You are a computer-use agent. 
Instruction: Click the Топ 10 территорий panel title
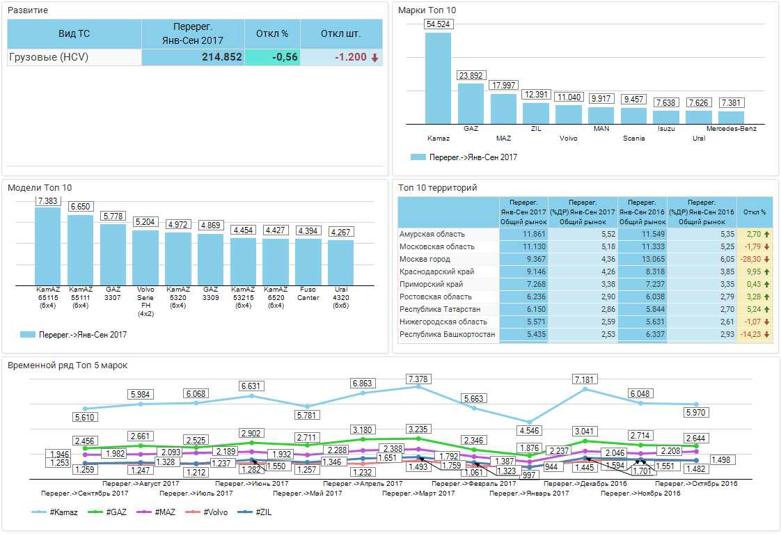click(437, 188)
